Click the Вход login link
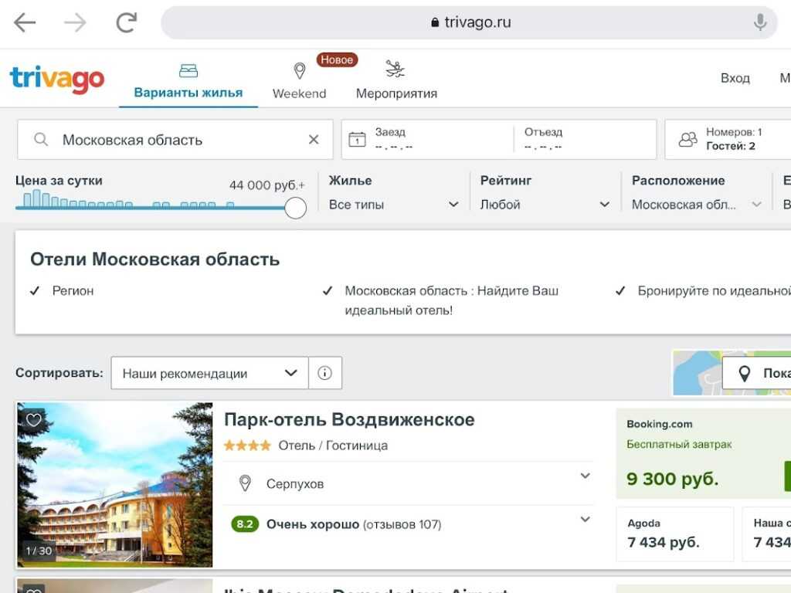The height and width of the screenshot is (593, 791). tap(735, 78)
